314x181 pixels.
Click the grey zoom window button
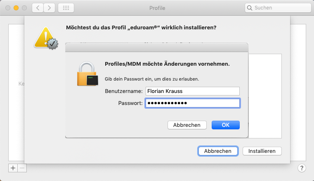click(24, 8)
